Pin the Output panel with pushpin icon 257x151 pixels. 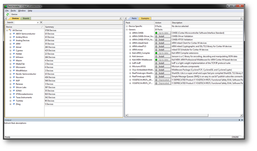click(x=239, y=120)
